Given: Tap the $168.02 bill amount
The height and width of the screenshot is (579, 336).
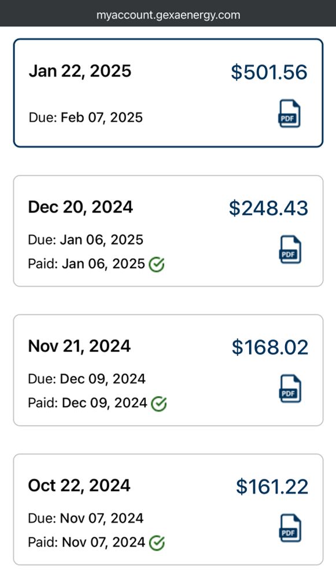Looking at the screenshot, I should [270, 347].
